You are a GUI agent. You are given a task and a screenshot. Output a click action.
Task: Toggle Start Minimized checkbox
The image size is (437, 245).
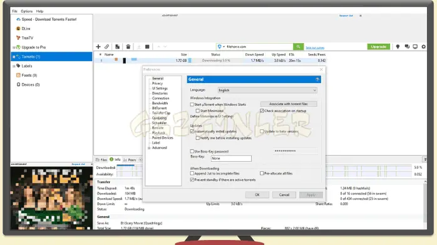pos(198,111)
